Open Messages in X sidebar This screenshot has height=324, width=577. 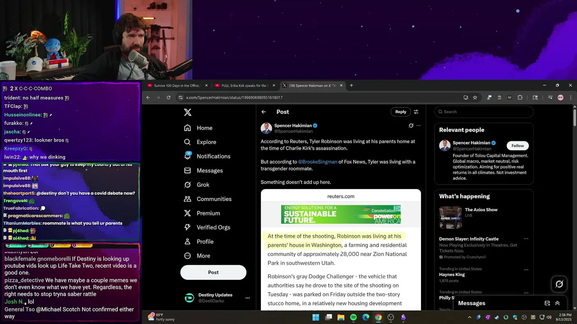tap(204, 171)
